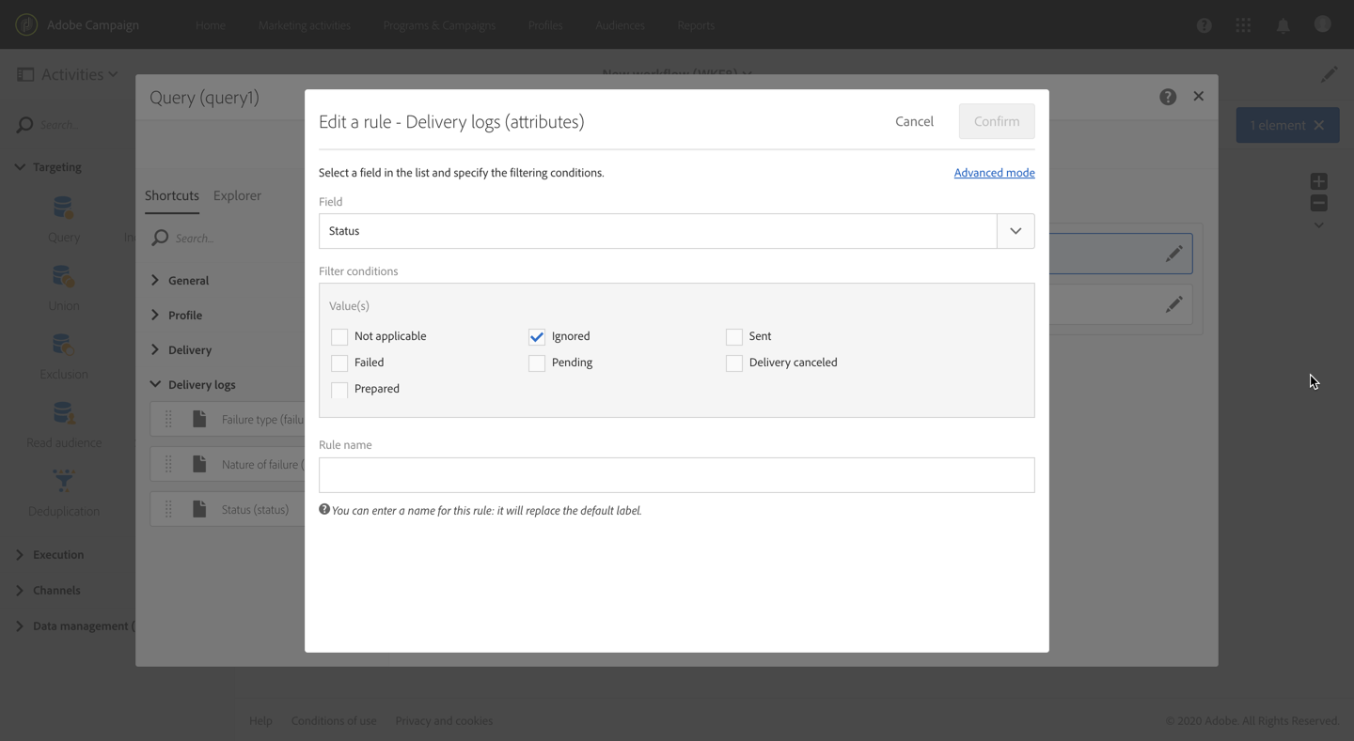Click the Cancel button
The width and height of the screenshot is (1354, 741).
coord(914,121)
